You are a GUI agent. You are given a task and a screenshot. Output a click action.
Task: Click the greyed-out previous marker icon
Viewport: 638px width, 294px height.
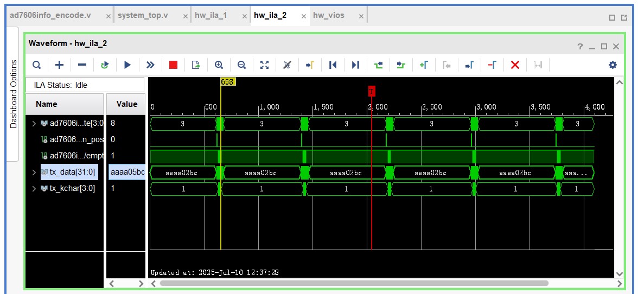pyautogui.click(x=447, y=65)
